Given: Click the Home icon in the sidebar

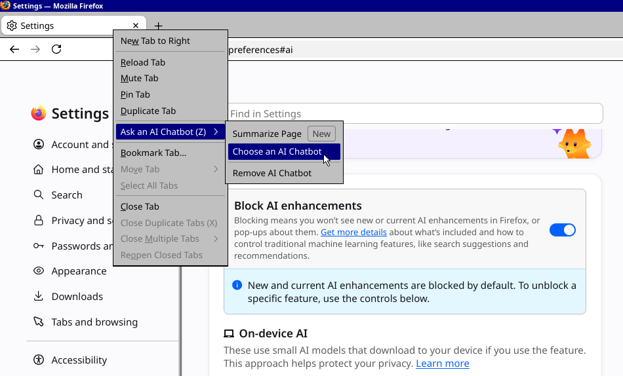Looking at the screenshot, I should click(x=39, y=170).
